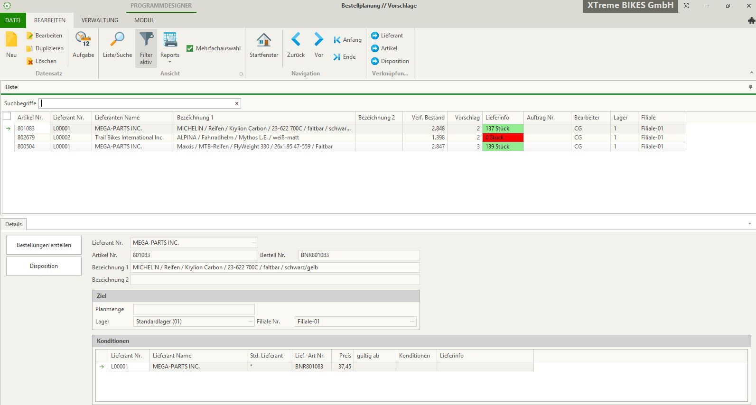756x405 pixels.
Task: Jump to Ende last record
Action: (345, 57)
